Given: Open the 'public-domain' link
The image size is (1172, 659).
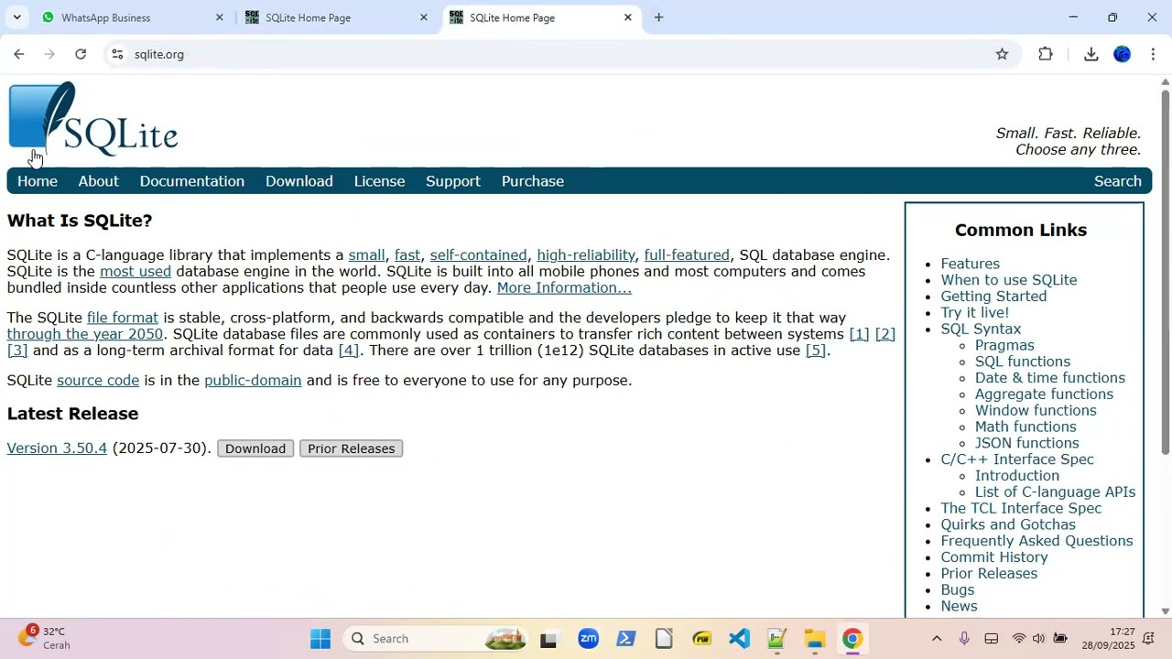Looking at the screenshot, I should [x=253, y=381].
